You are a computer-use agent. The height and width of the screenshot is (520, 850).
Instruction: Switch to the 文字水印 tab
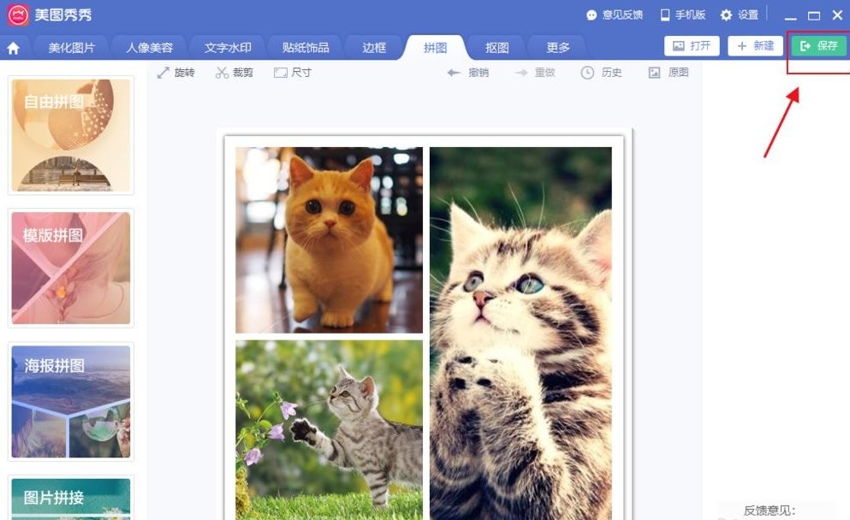coord(228,48)
